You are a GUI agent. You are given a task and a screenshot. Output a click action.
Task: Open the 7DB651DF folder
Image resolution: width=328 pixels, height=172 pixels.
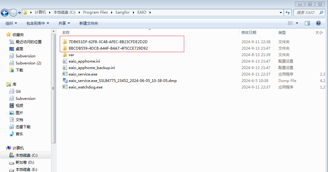pos(108,42)
